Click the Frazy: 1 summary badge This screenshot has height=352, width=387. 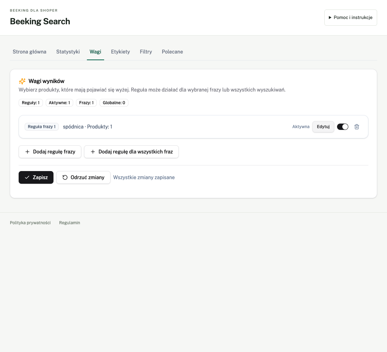[x=87, y=103]
